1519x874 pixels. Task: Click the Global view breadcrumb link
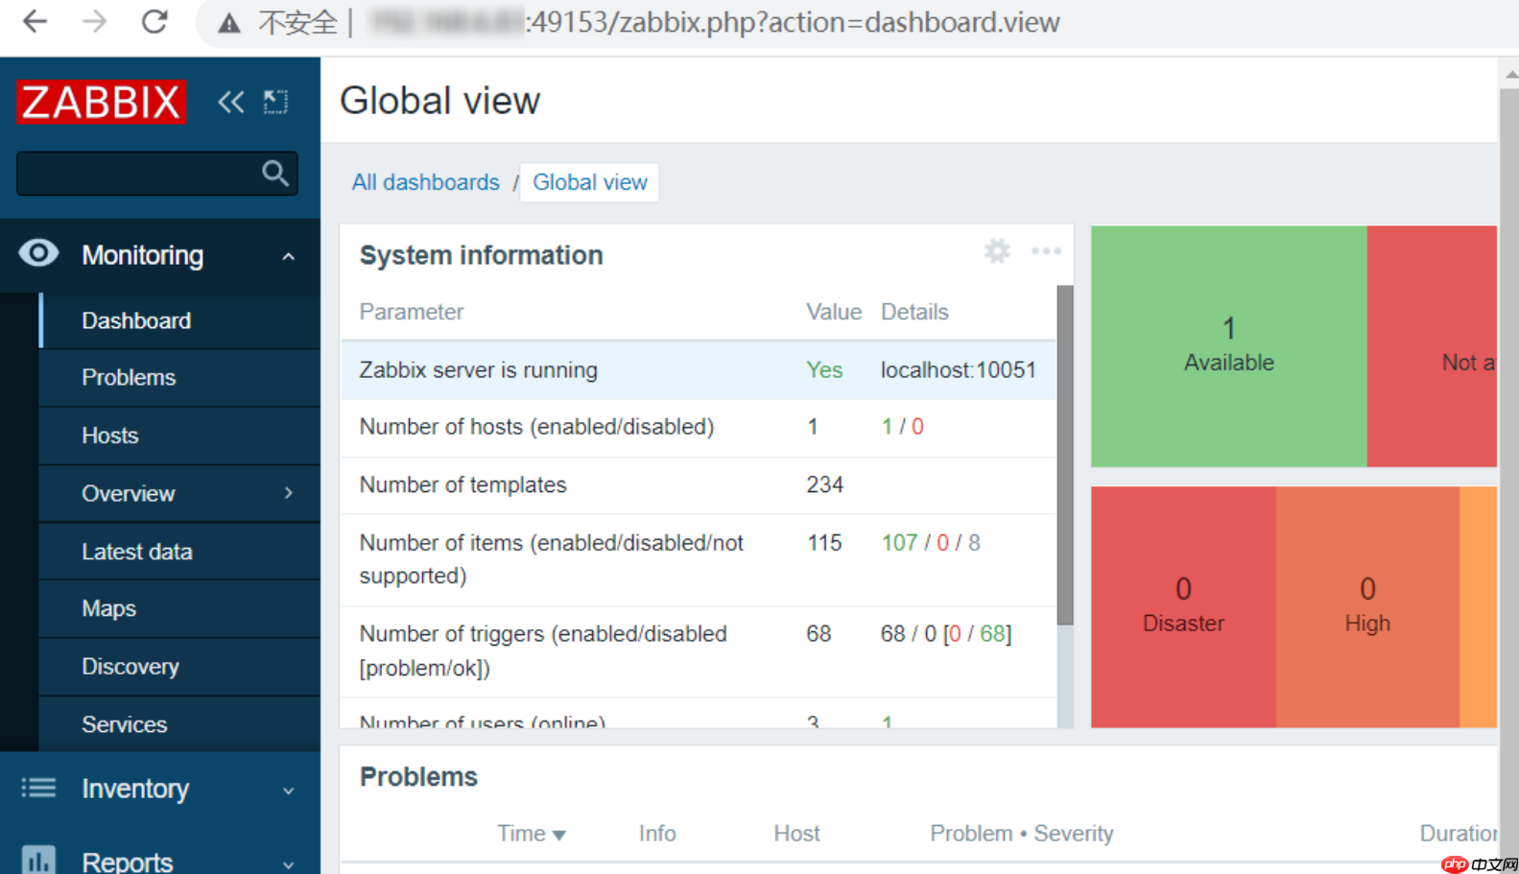[x=589, y=182]
